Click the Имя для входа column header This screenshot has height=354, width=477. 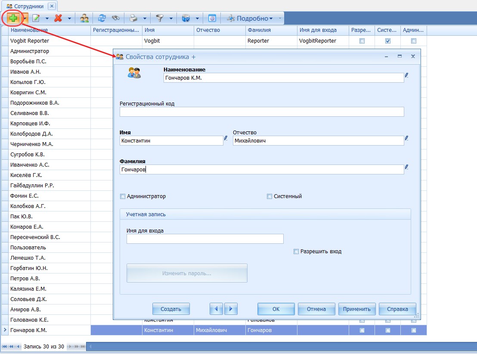coord(323,30)
